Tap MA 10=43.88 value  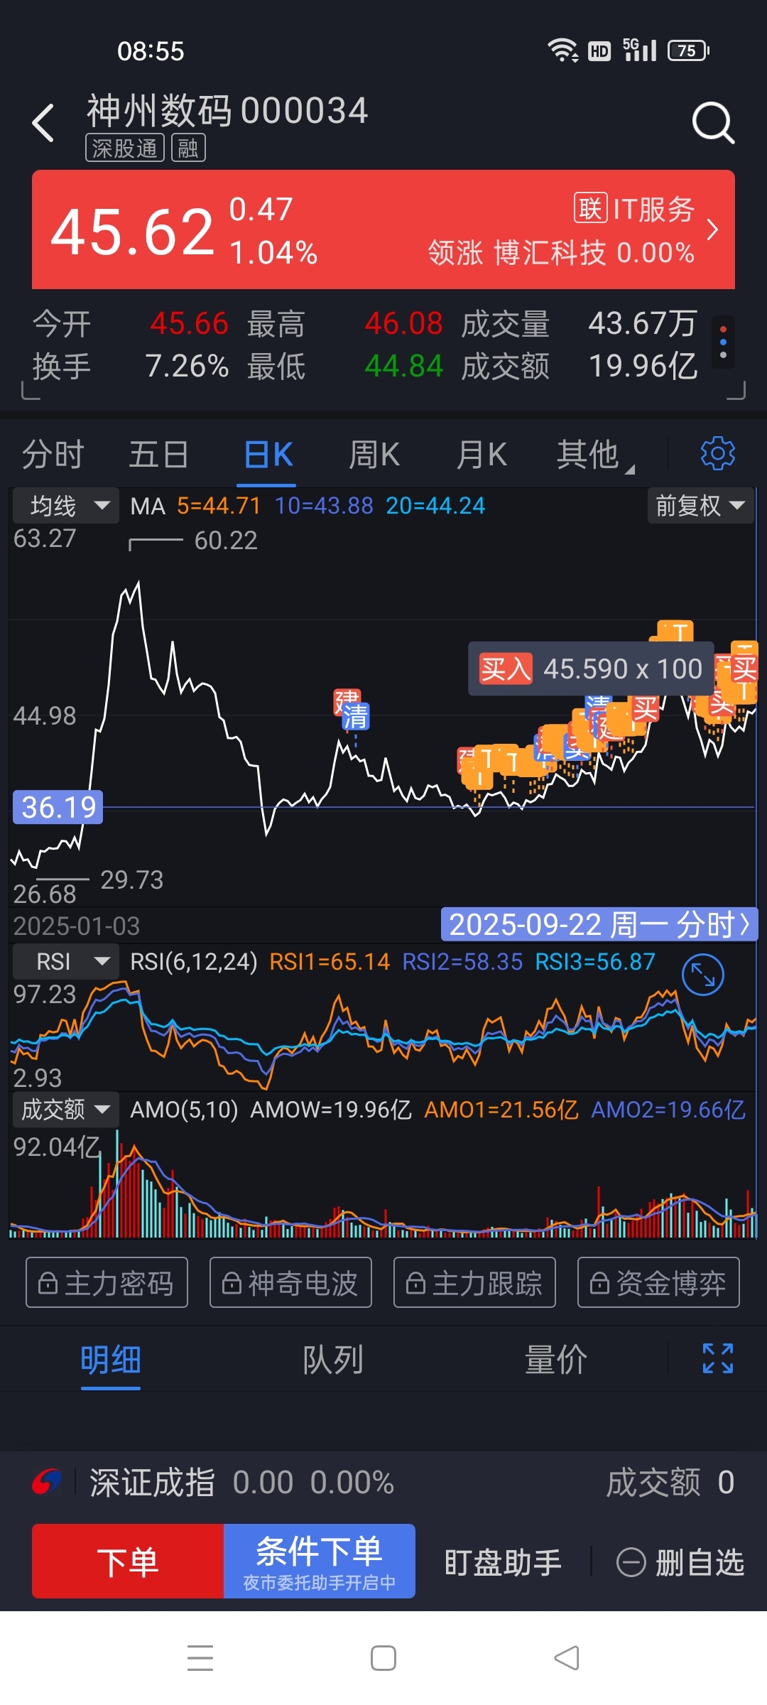(x=324, y=505)
